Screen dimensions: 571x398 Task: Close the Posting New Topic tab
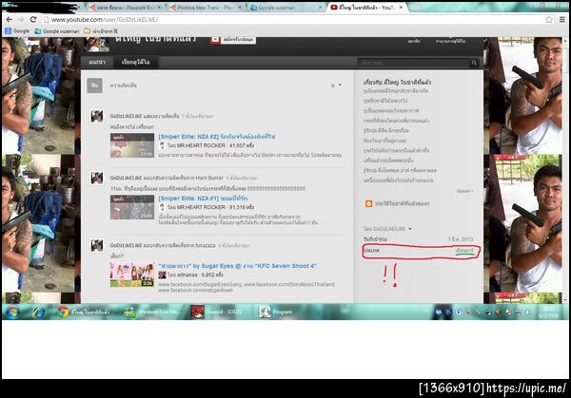click(240, 8)
